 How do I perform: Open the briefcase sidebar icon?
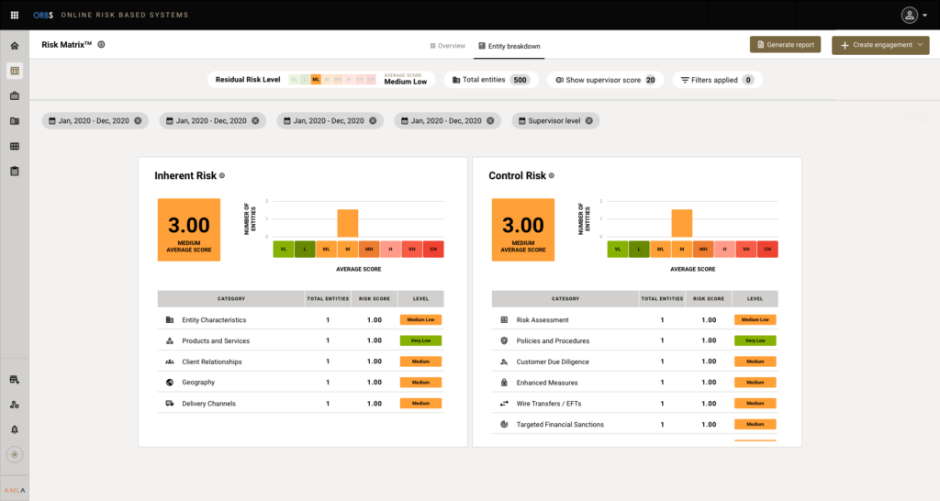tap(15, 95)
